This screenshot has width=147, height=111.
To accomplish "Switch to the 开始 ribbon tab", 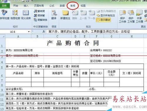I will point(16,6).
